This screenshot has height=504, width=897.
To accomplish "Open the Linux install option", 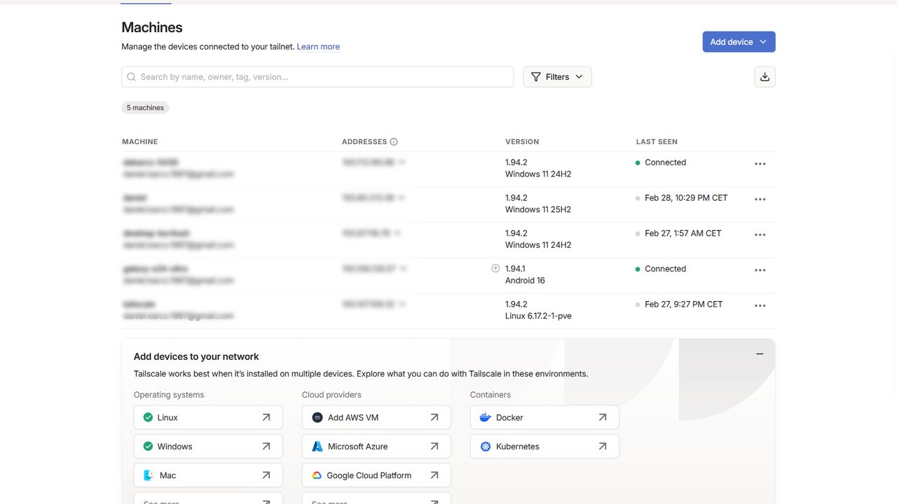I will 208,417.
